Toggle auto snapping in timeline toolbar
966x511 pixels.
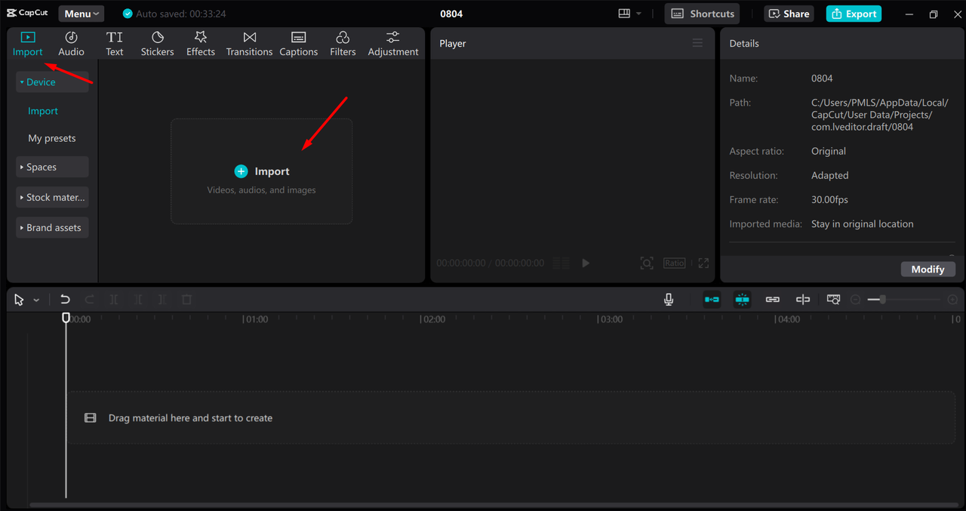[x=743, y=300]
